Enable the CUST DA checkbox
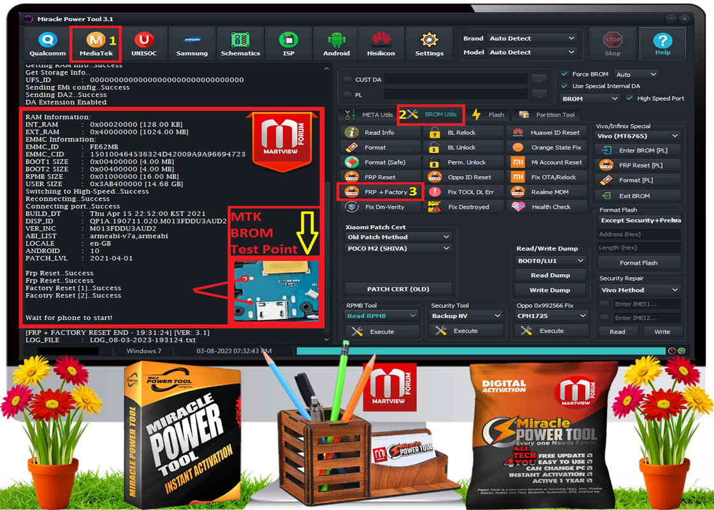This screenshot has width=714, height=510. (x=347, y=79)
